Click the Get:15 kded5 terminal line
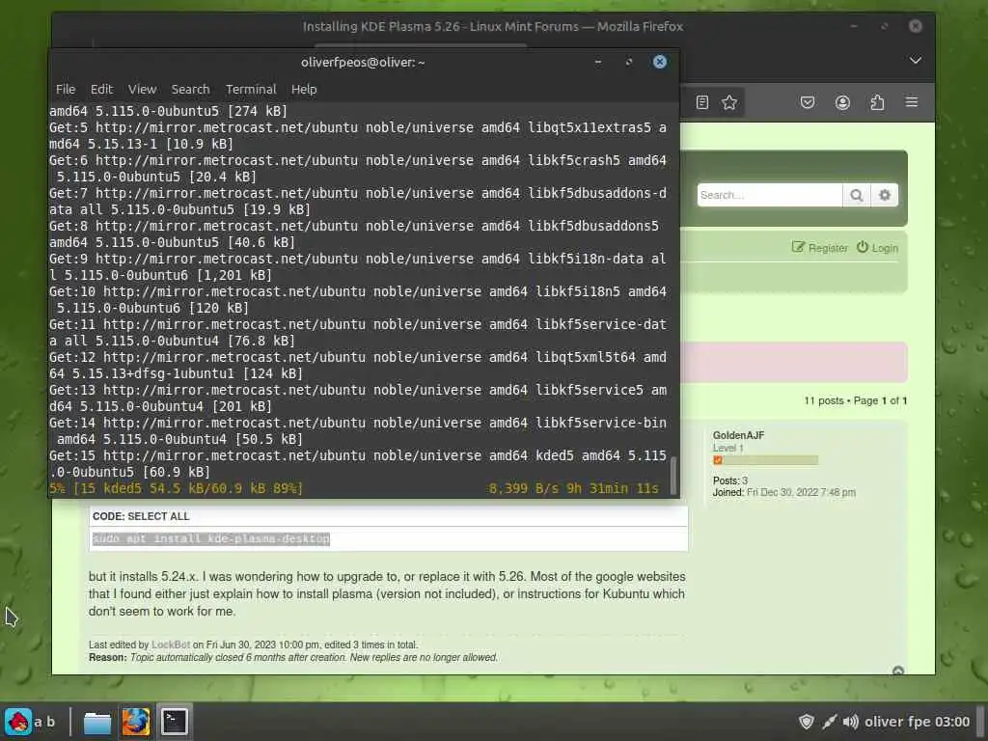Screen dimensions: 988x741 click(358, 464)
